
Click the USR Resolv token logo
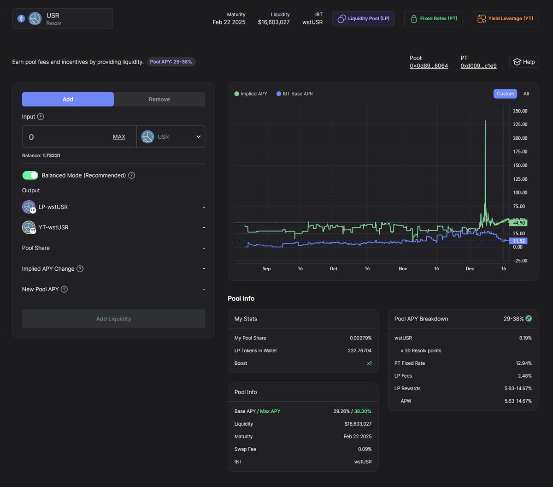35,18
